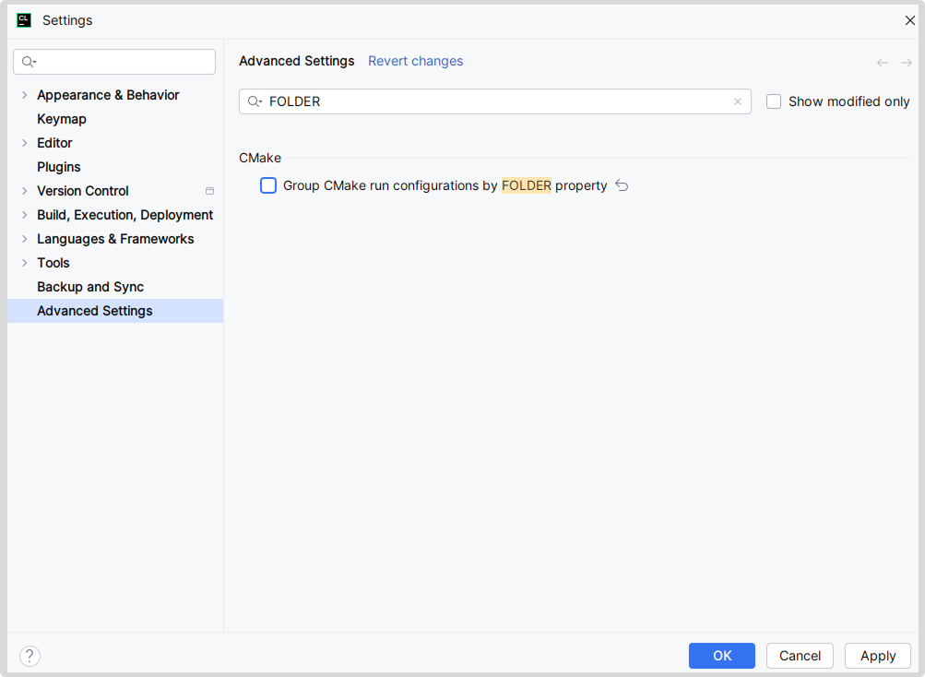925x677 pixels.
Task: Open the Plugins settings page
Action: [59, 167]
